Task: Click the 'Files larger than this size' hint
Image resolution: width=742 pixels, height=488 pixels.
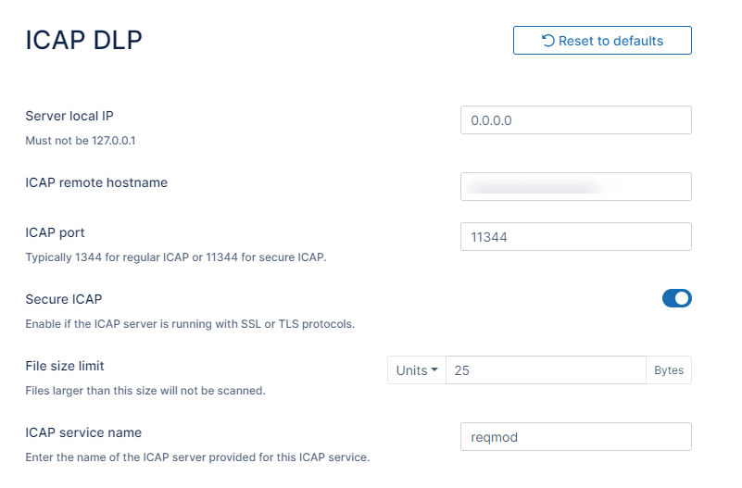Action: pos(145,391)
